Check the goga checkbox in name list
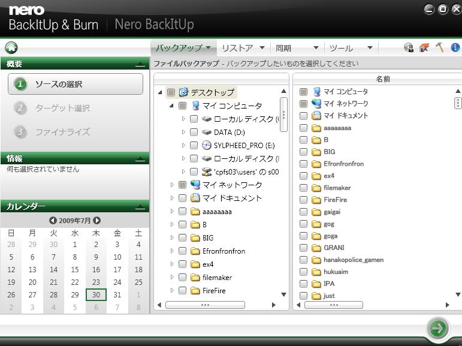 click(x=303, y=236)
